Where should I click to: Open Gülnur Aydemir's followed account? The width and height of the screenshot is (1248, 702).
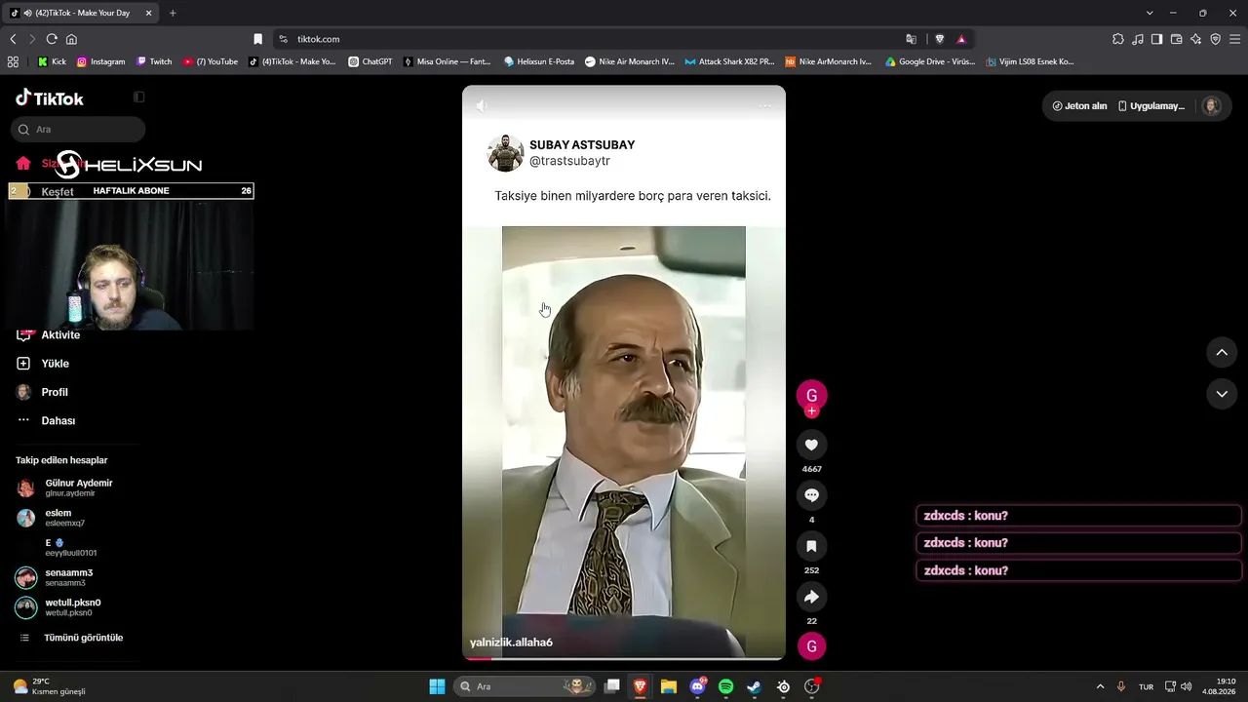pos(78,487)
